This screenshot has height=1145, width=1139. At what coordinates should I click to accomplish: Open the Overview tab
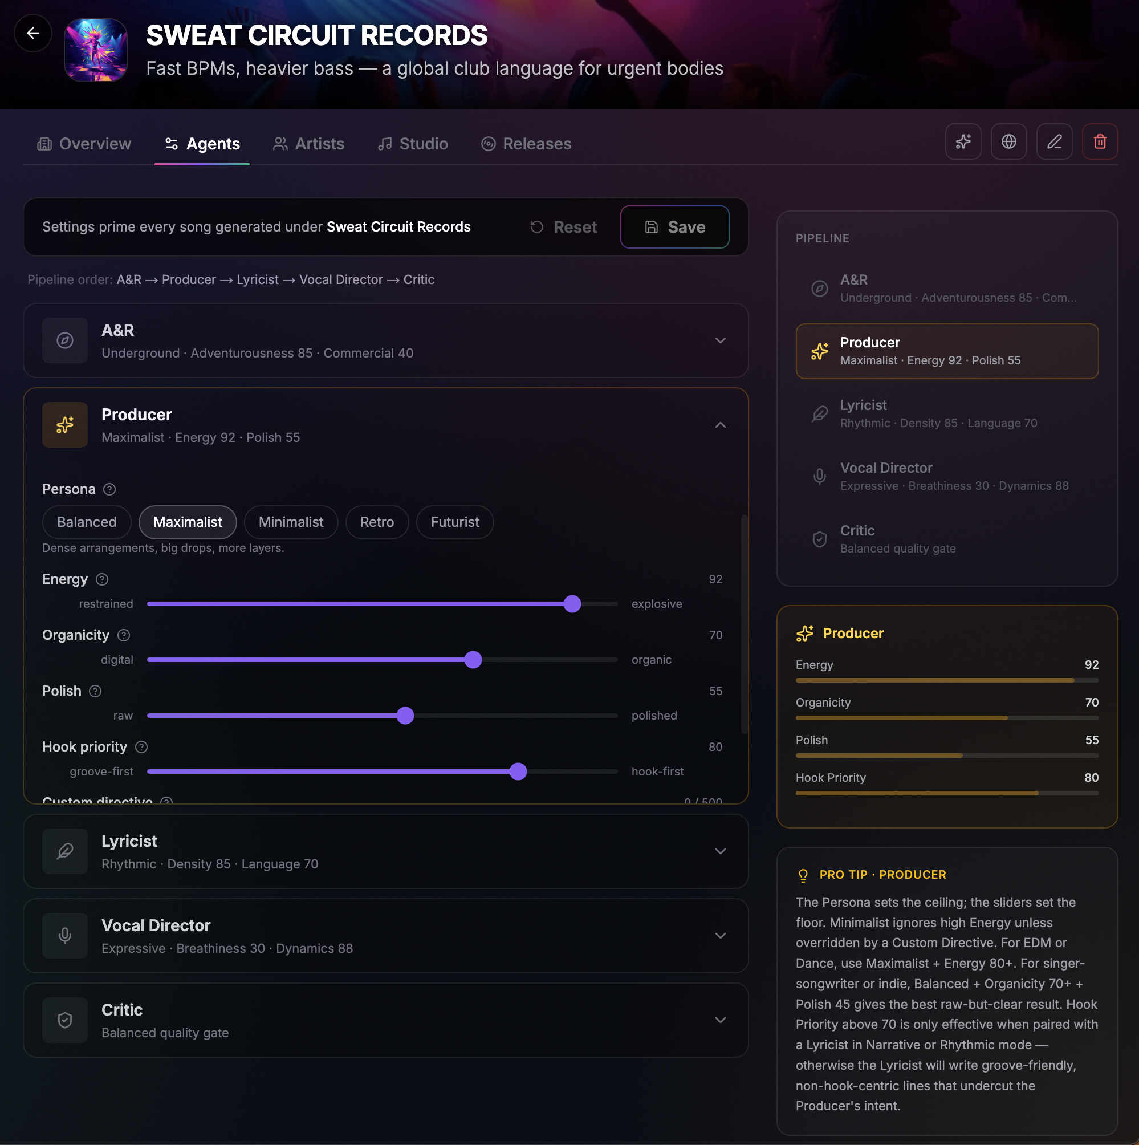(84, 144)
